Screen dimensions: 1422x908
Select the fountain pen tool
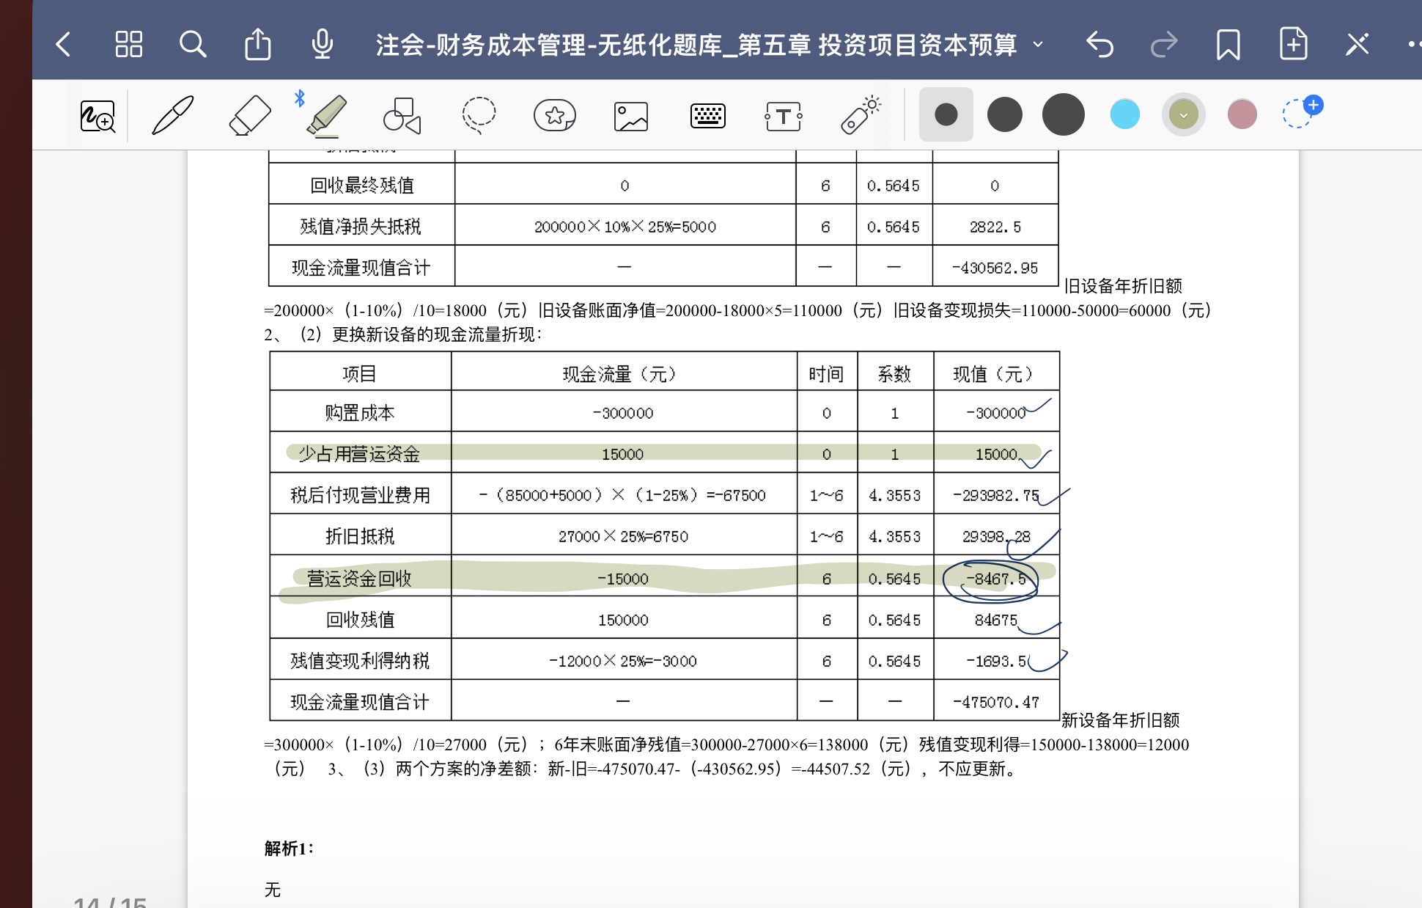click(x=173, y=115)
